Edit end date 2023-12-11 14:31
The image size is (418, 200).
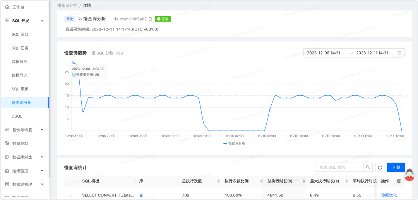(x=372, y=53)
